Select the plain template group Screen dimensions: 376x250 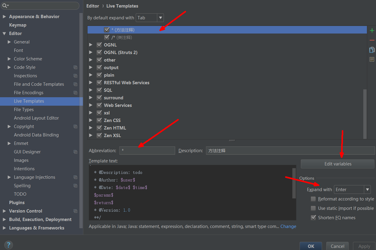tap(109, 75)
